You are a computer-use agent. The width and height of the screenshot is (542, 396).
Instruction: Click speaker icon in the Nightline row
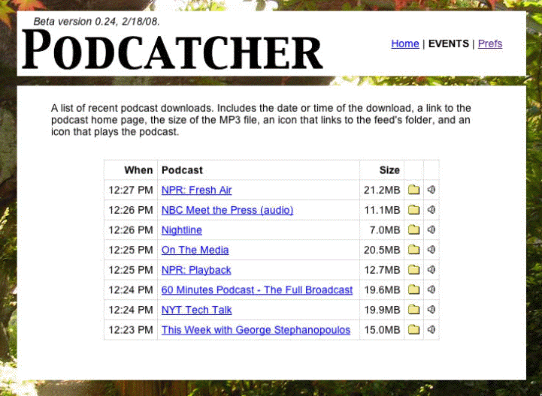point(431,230)
